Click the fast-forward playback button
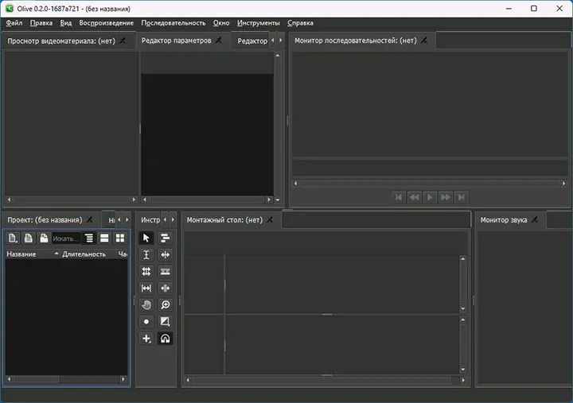The image size is (573, 403). 446,197
